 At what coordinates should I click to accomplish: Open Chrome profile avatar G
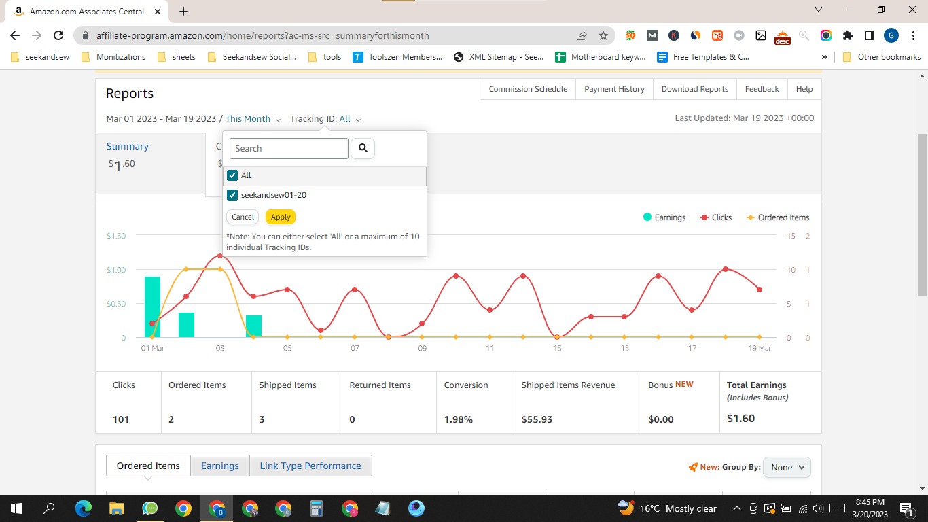pyautogui.click(x=891, y=35)
